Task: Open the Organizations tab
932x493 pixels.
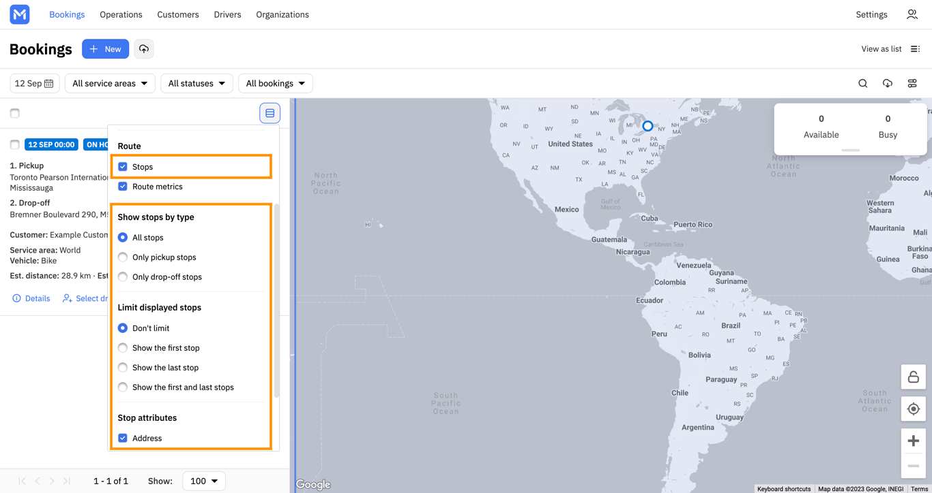Action: pyautogui.click(x=282, y=14)
